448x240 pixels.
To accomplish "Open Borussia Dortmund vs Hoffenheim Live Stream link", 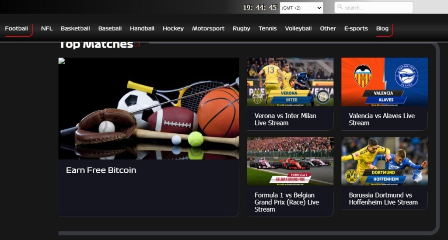I will click(x=383, y=198).
